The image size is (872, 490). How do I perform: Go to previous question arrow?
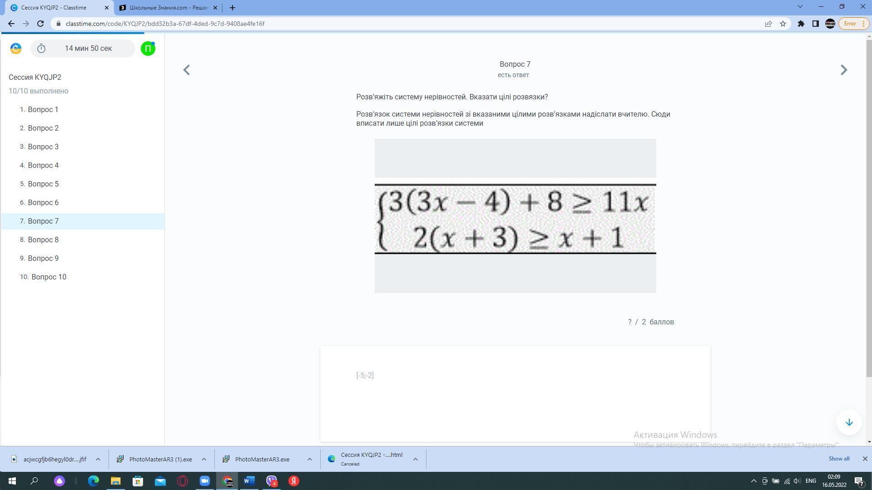(x=187, y=70)
